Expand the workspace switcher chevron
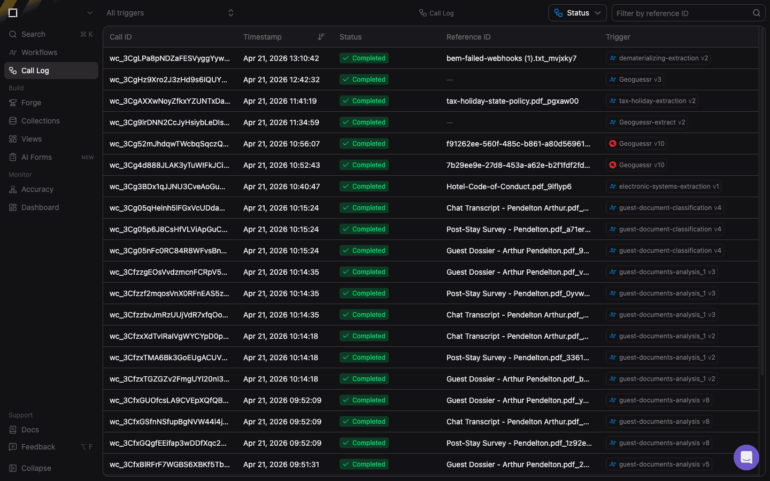 (x=89, y=13)
